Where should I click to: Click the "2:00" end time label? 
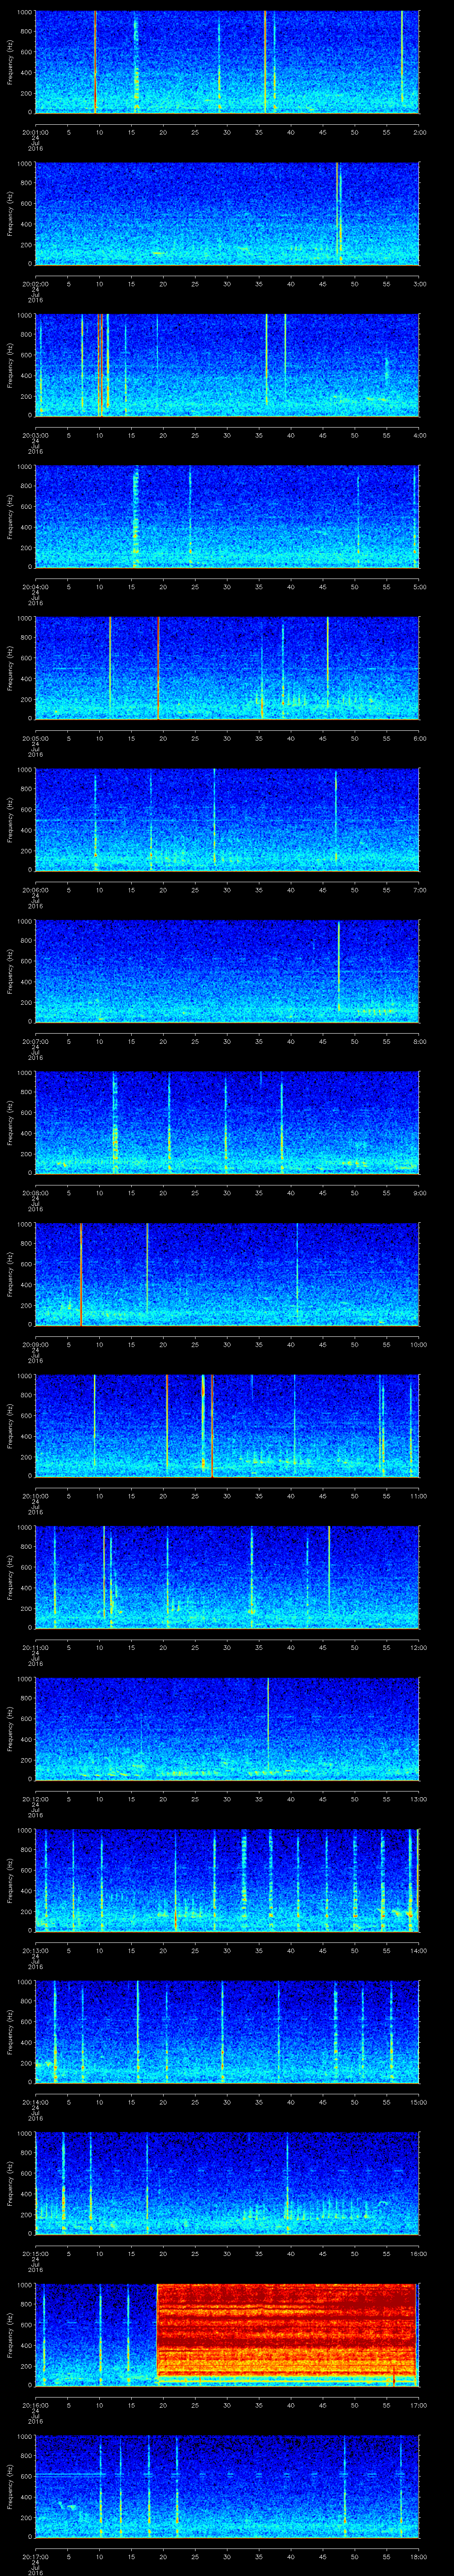[x=419, y=131]
